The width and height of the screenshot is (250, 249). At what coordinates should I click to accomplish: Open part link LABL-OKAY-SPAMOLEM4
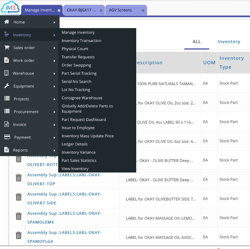point(64,218)
